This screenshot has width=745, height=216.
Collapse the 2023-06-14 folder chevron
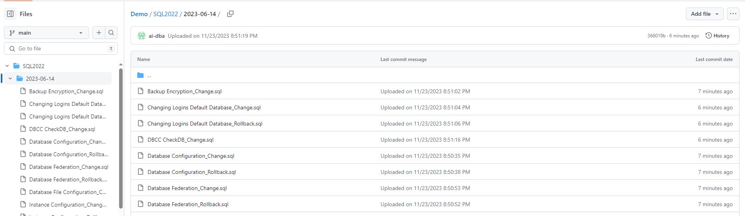click(x=10, y=79)
